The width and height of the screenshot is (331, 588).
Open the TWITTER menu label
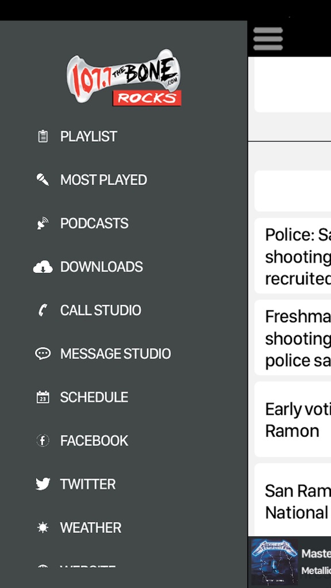(x=88, y=484)
